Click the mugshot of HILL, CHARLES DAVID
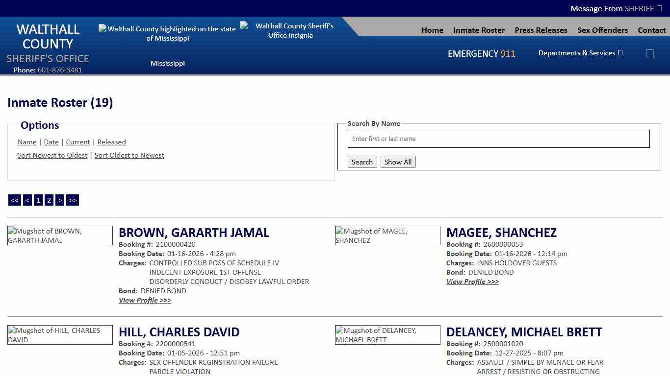The height and width of the screenshot is (376, 670). tap(60, 335)
